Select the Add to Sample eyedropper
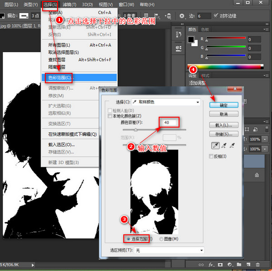The image size is (272, 271). pyautogui.click(x=224, y=146)
